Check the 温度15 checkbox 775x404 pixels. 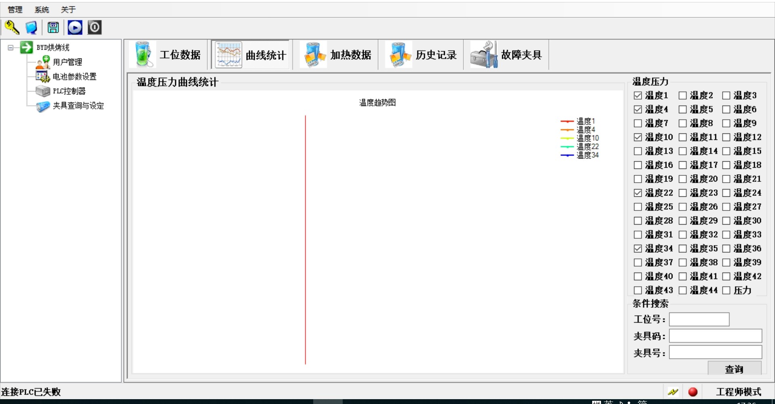(x=726, y=151)
